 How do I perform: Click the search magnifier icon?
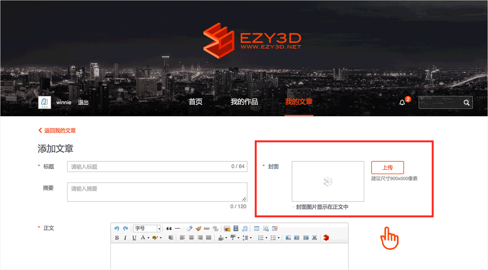pos(467,103)
